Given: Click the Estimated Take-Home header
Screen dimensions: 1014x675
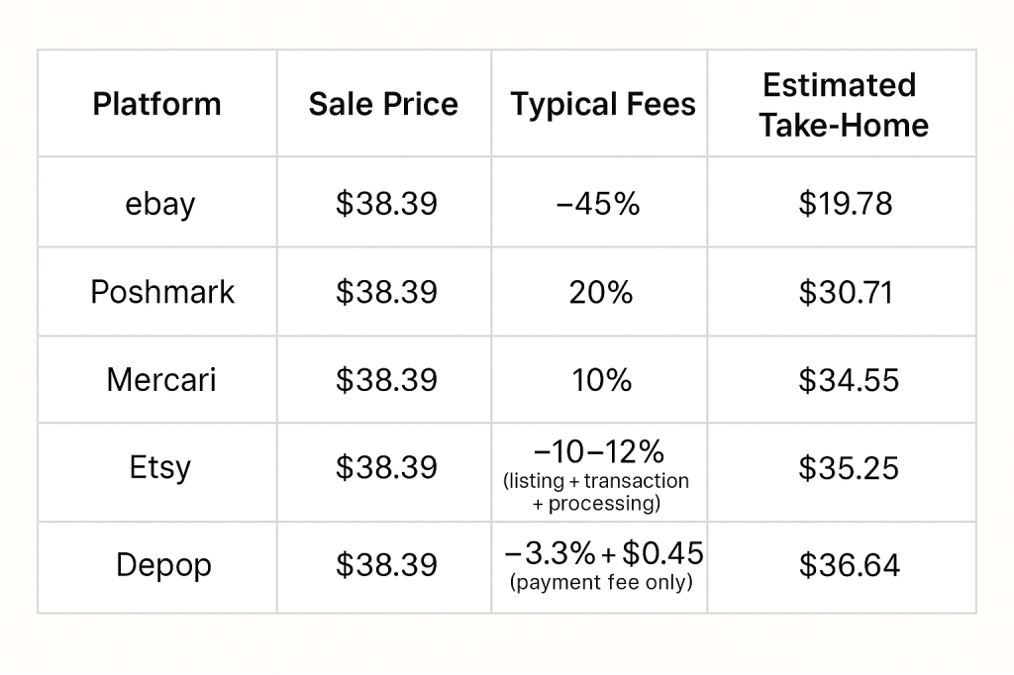Looking at the screenshot, I should 844,104.
